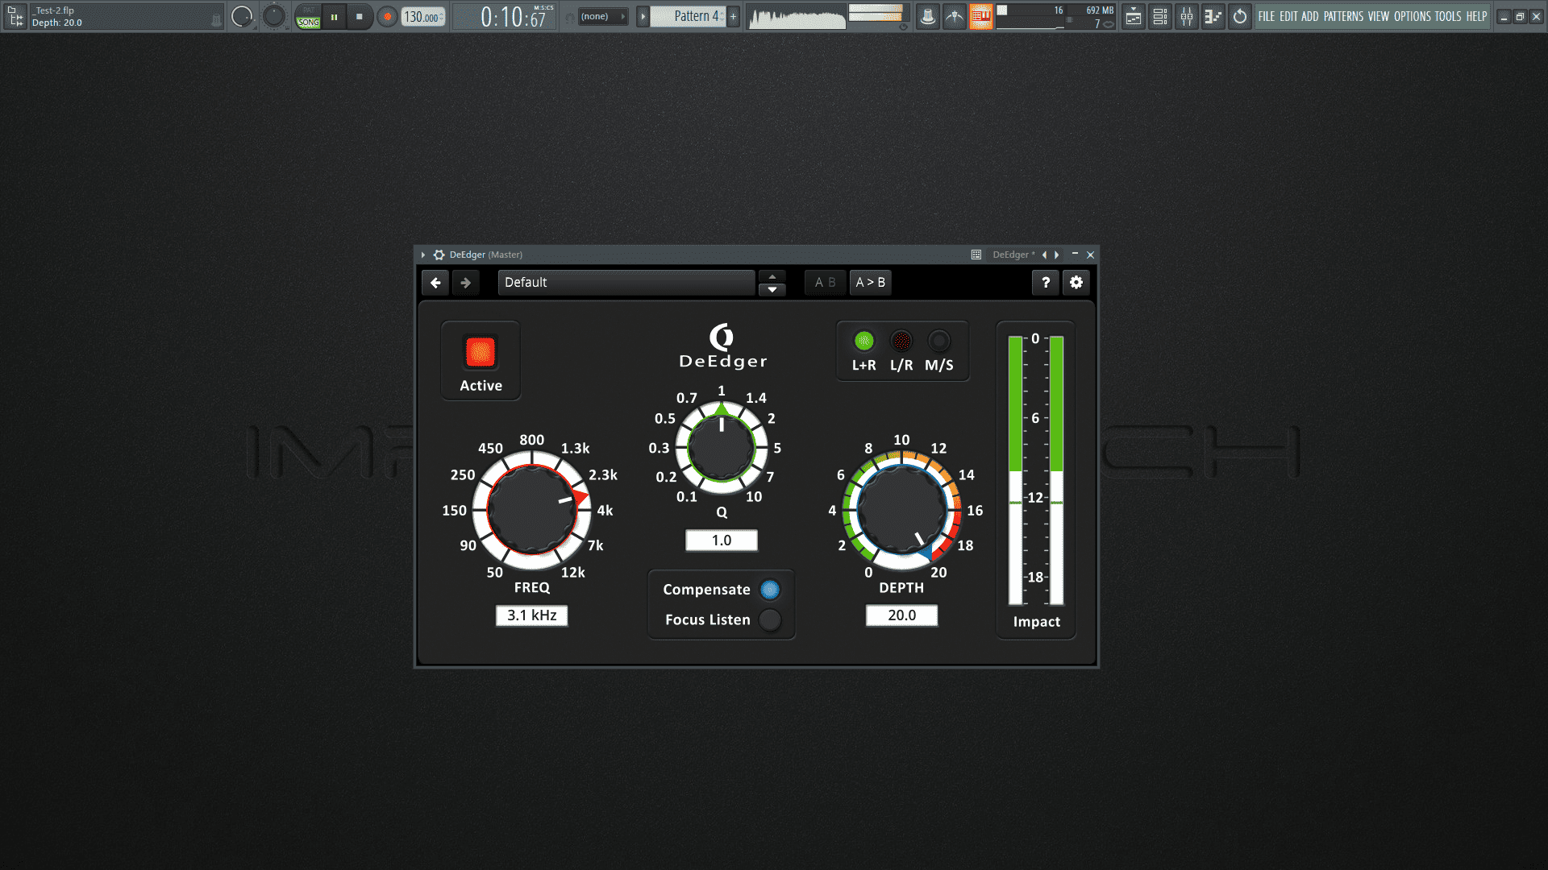Open the VIEW menu
Image resolution: width=1548 pixels, height=870 pixels.
(1379, 16)
